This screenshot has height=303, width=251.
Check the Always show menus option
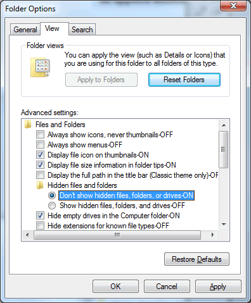click(40, 145)
